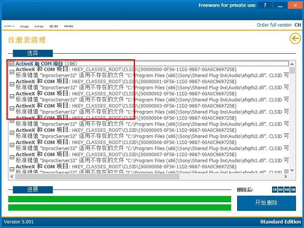304x228 pixels.
Task: Uncheck the entry for CLSID {00000001-0F56
Action: click(x=12, y=84)
